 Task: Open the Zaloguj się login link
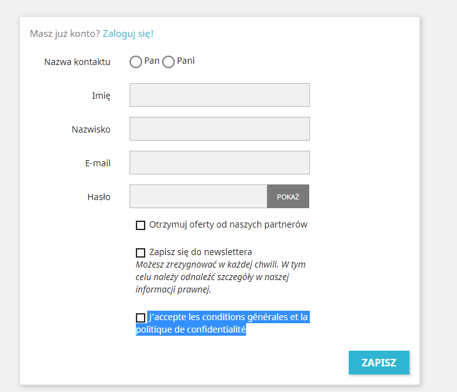pos(127,34)
